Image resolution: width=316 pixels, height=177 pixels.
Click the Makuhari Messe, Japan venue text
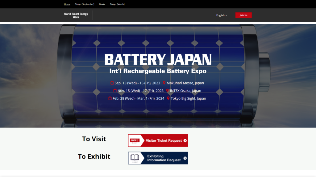click(185, 83)
